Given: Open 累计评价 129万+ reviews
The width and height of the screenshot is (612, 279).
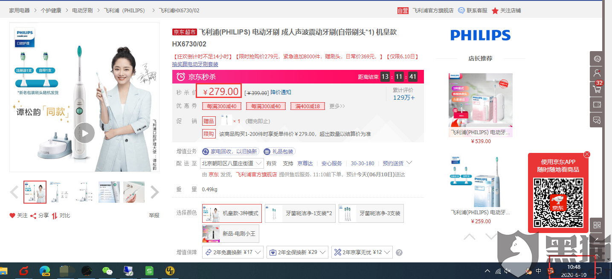Looking at the screenshot, I should point(403,94).
